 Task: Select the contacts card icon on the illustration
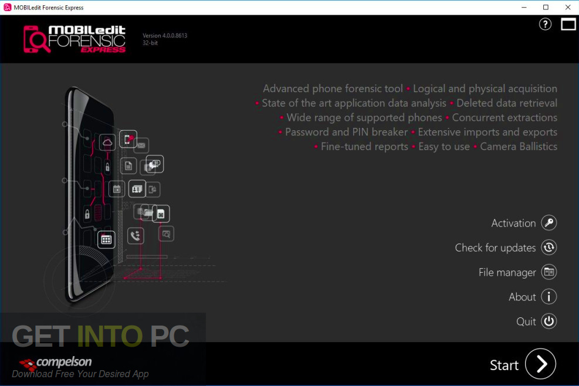[x=137, y=189]
